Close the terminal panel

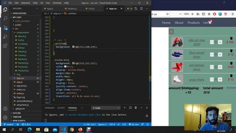[147, 108]
